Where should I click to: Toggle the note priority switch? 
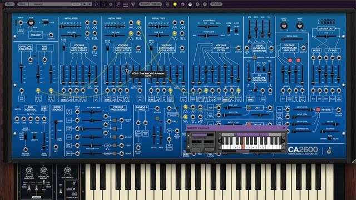point(26,136)
